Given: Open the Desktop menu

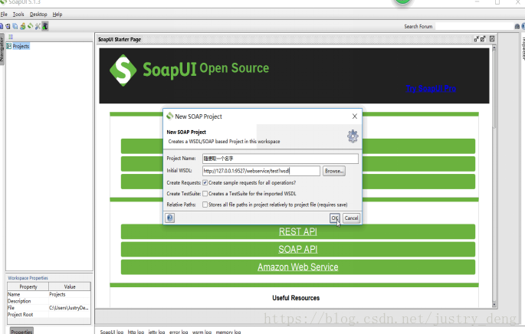Looking at the screenshot, I should point(38,15).
